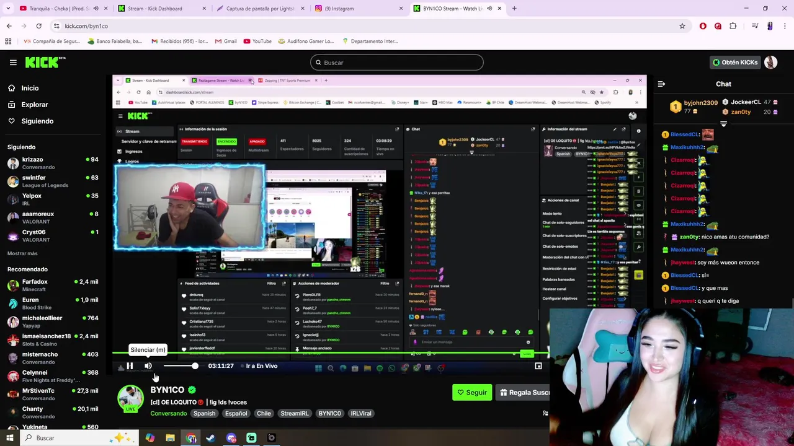The height and width of the screenshot is (446, 794).
Task: Open misternacho recommended channel
Action: [x=53, y=358]
